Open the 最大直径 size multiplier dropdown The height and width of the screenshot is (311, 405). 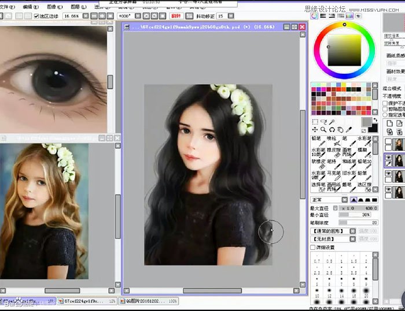tap(335, 208)
